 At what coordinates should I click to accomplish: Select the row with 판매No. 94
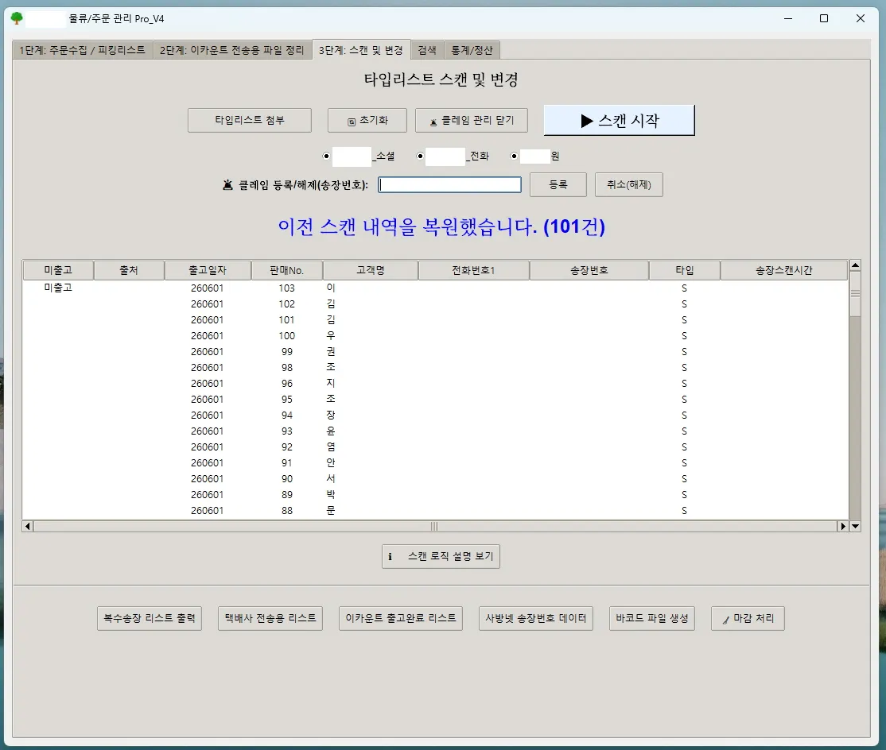[435, 415]
